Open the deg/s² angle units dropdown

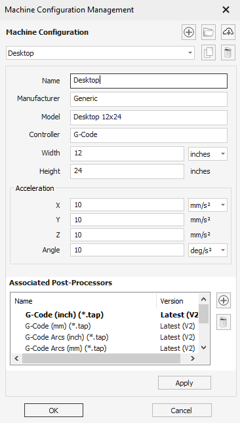tap(208, 251)
